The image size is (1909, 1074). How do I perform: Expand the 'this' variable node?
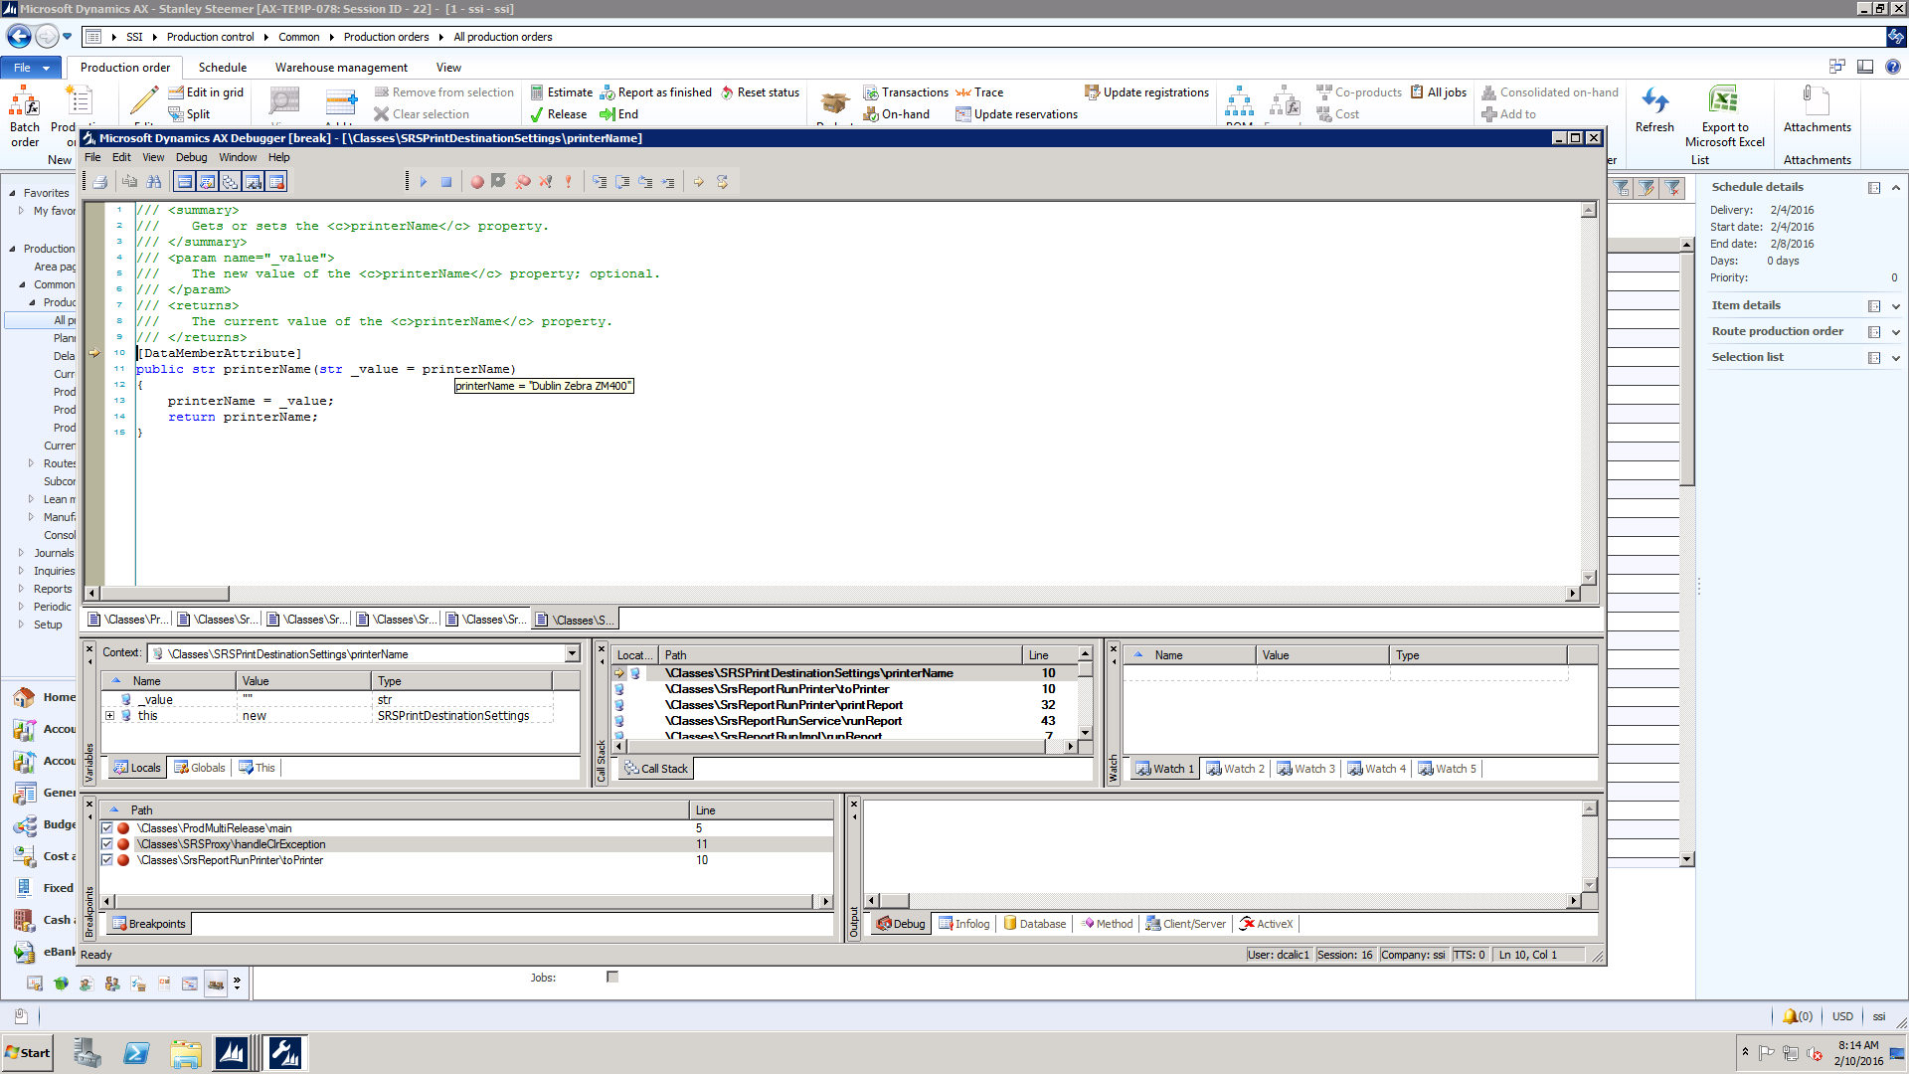tap(110, 716)
